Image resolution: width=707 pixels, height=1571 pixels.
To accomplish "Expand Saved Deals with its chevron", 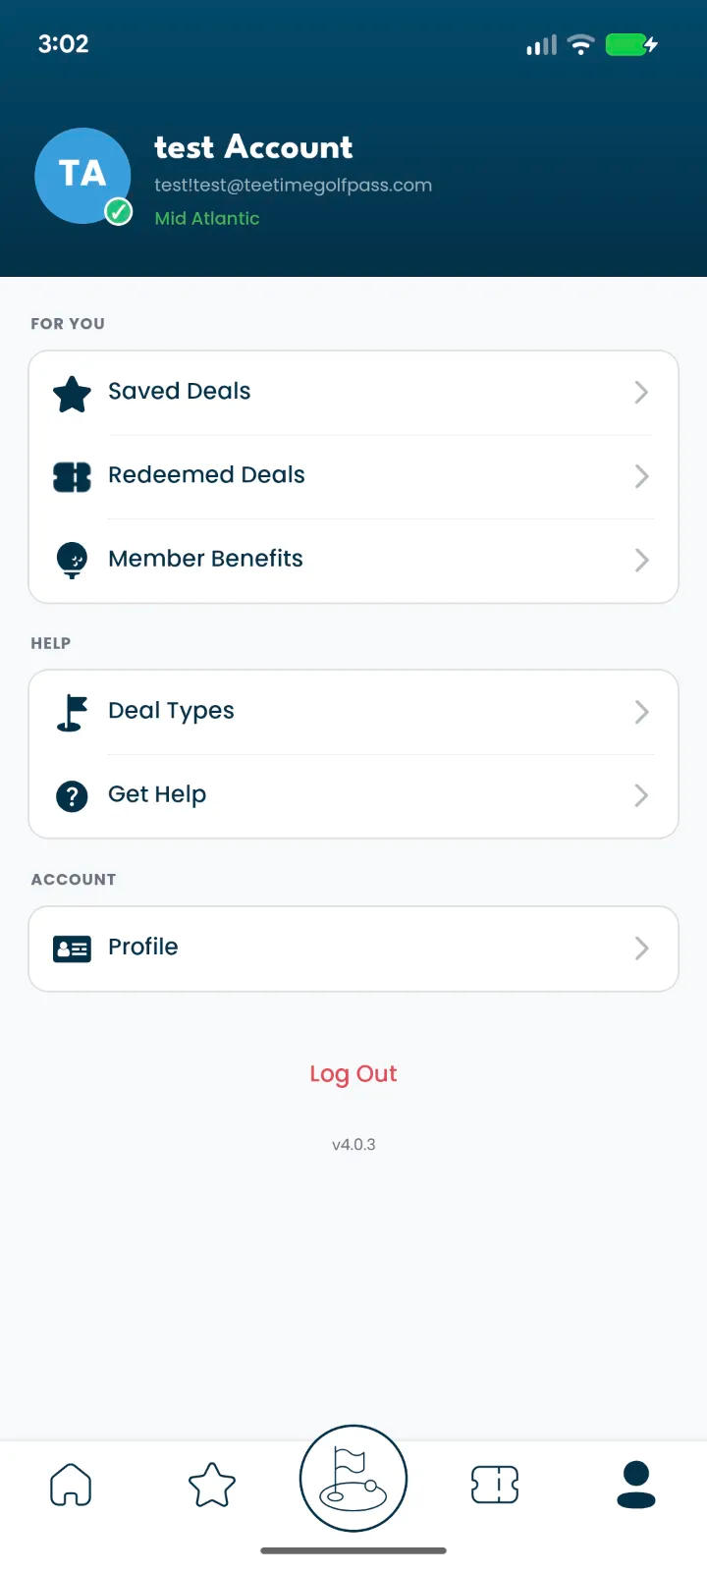I will tap(641, 393).
